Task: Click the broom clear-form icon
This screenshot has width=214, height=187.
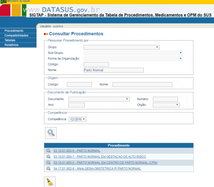Action: pyautogui.click(x=50, y=182)
